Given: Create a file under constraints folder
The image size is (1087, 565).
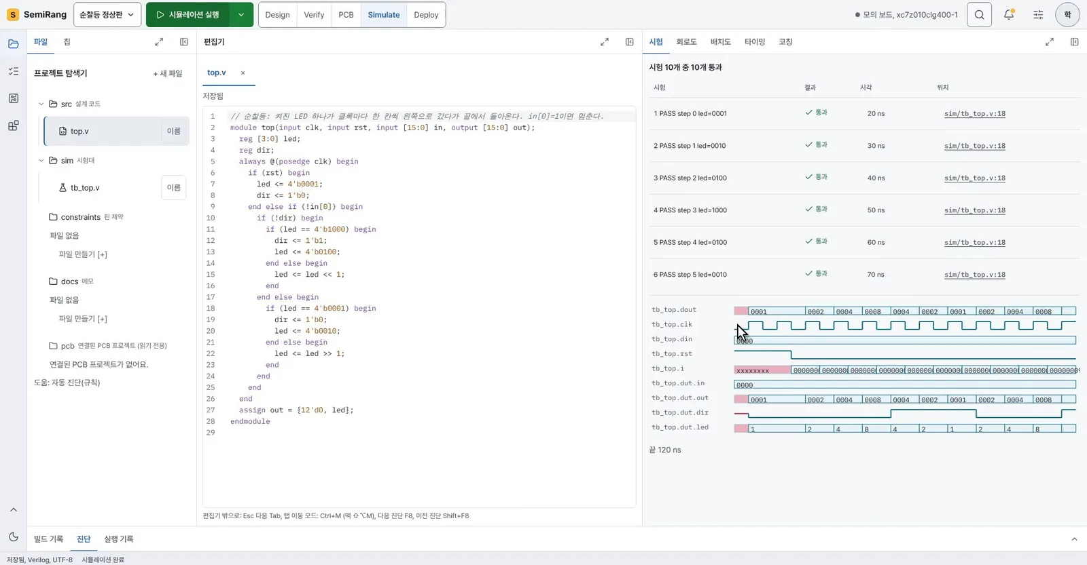Looking at the screenshot, I should [x=83, y=254].
